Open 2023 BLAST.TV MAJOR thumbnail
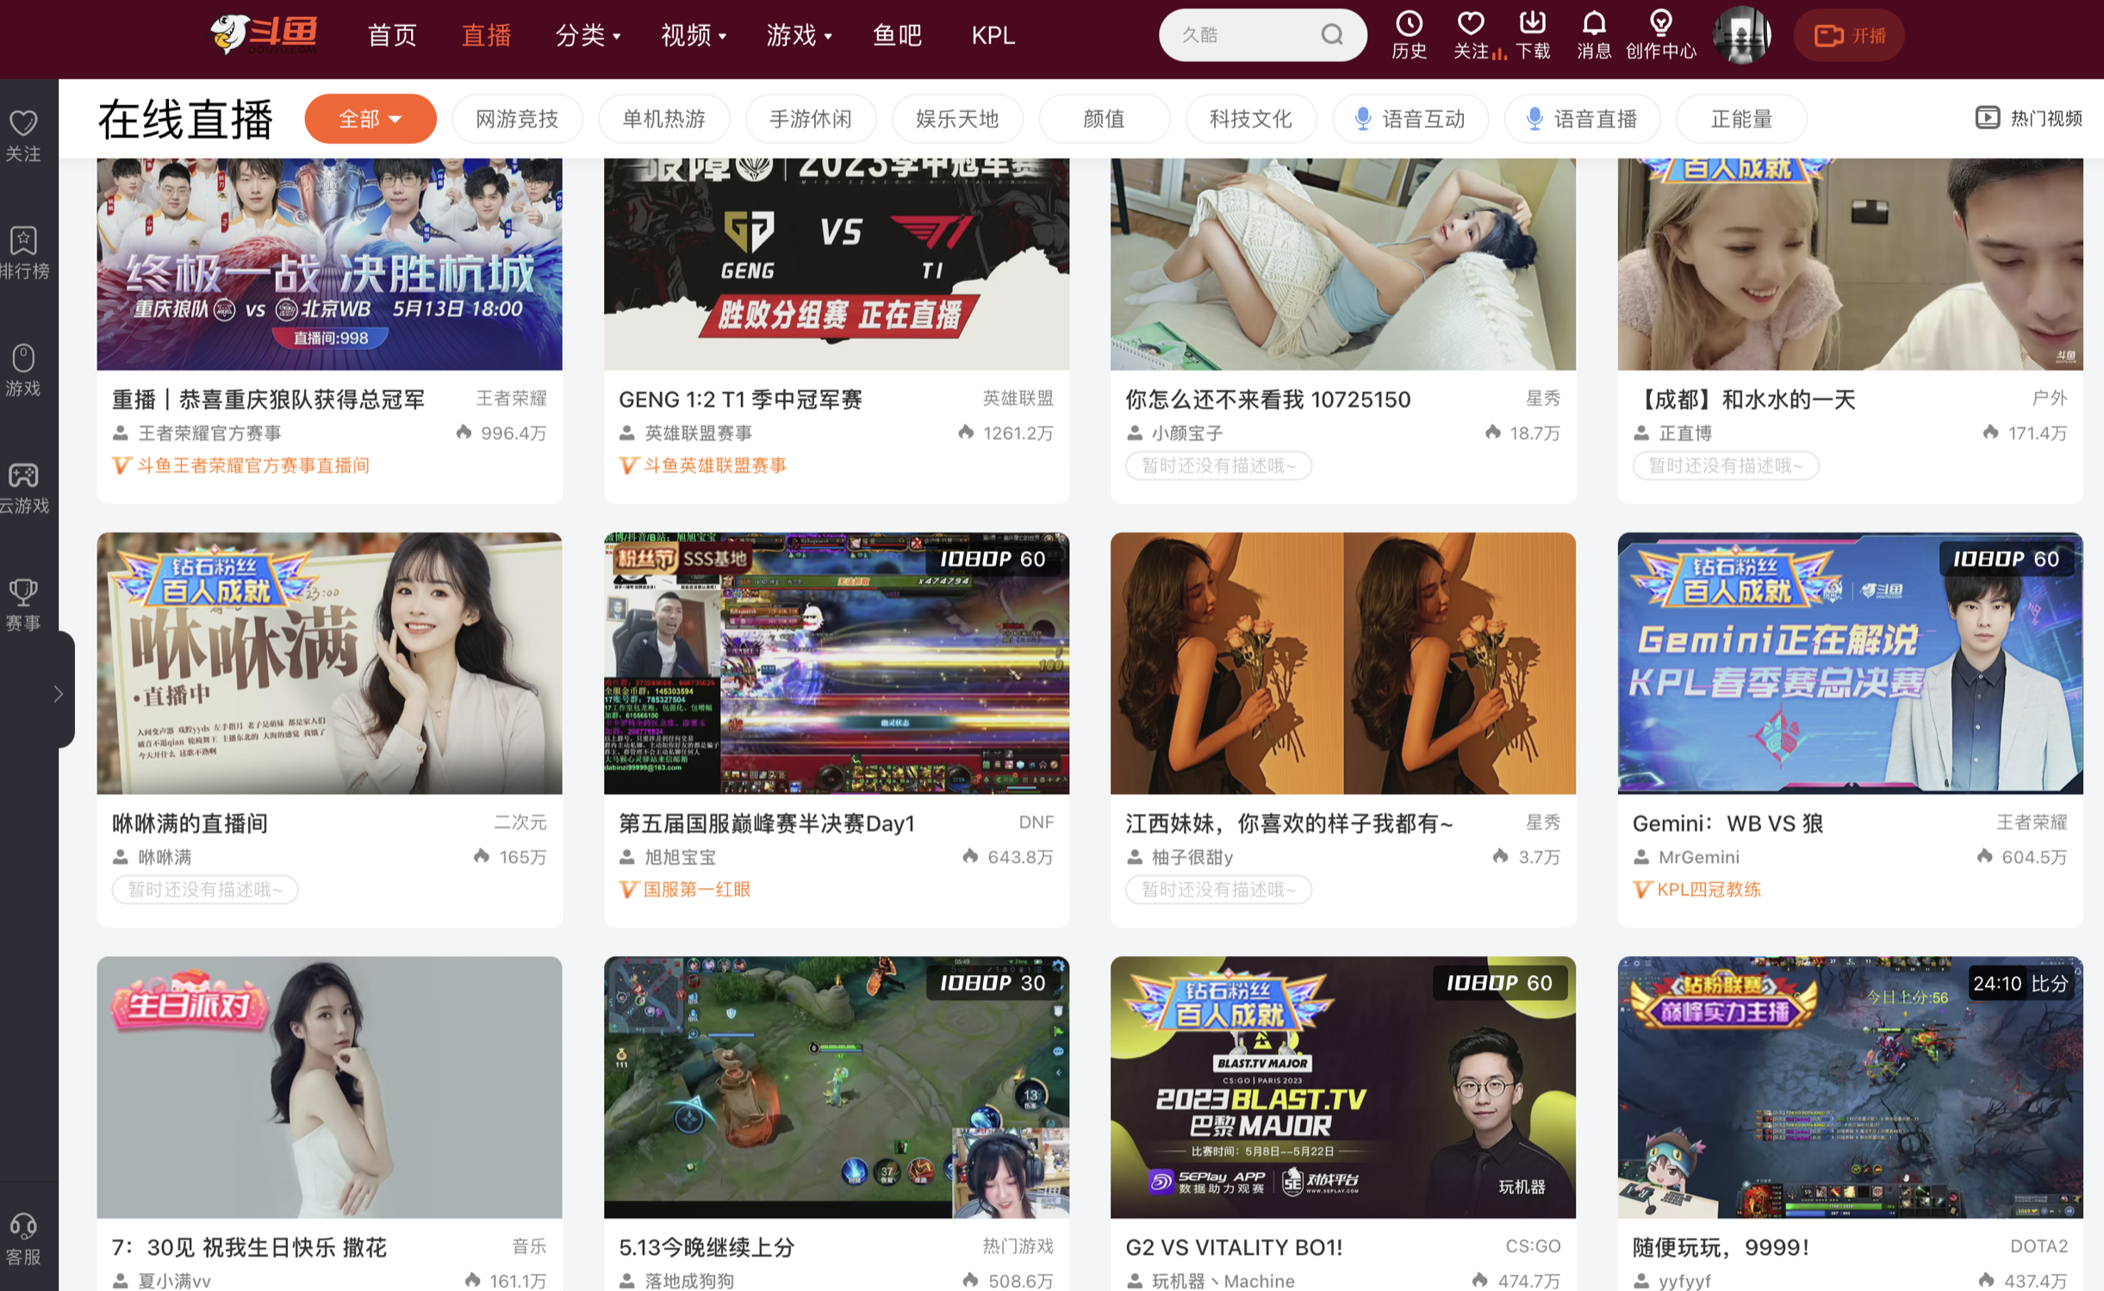Screen dimensions: 2104x1291 [1342, 1087]
